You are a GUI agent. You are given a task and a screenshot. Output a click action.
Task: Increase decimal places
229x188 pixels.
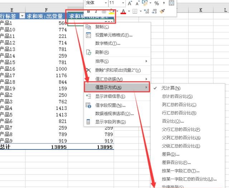click(146, 11)
